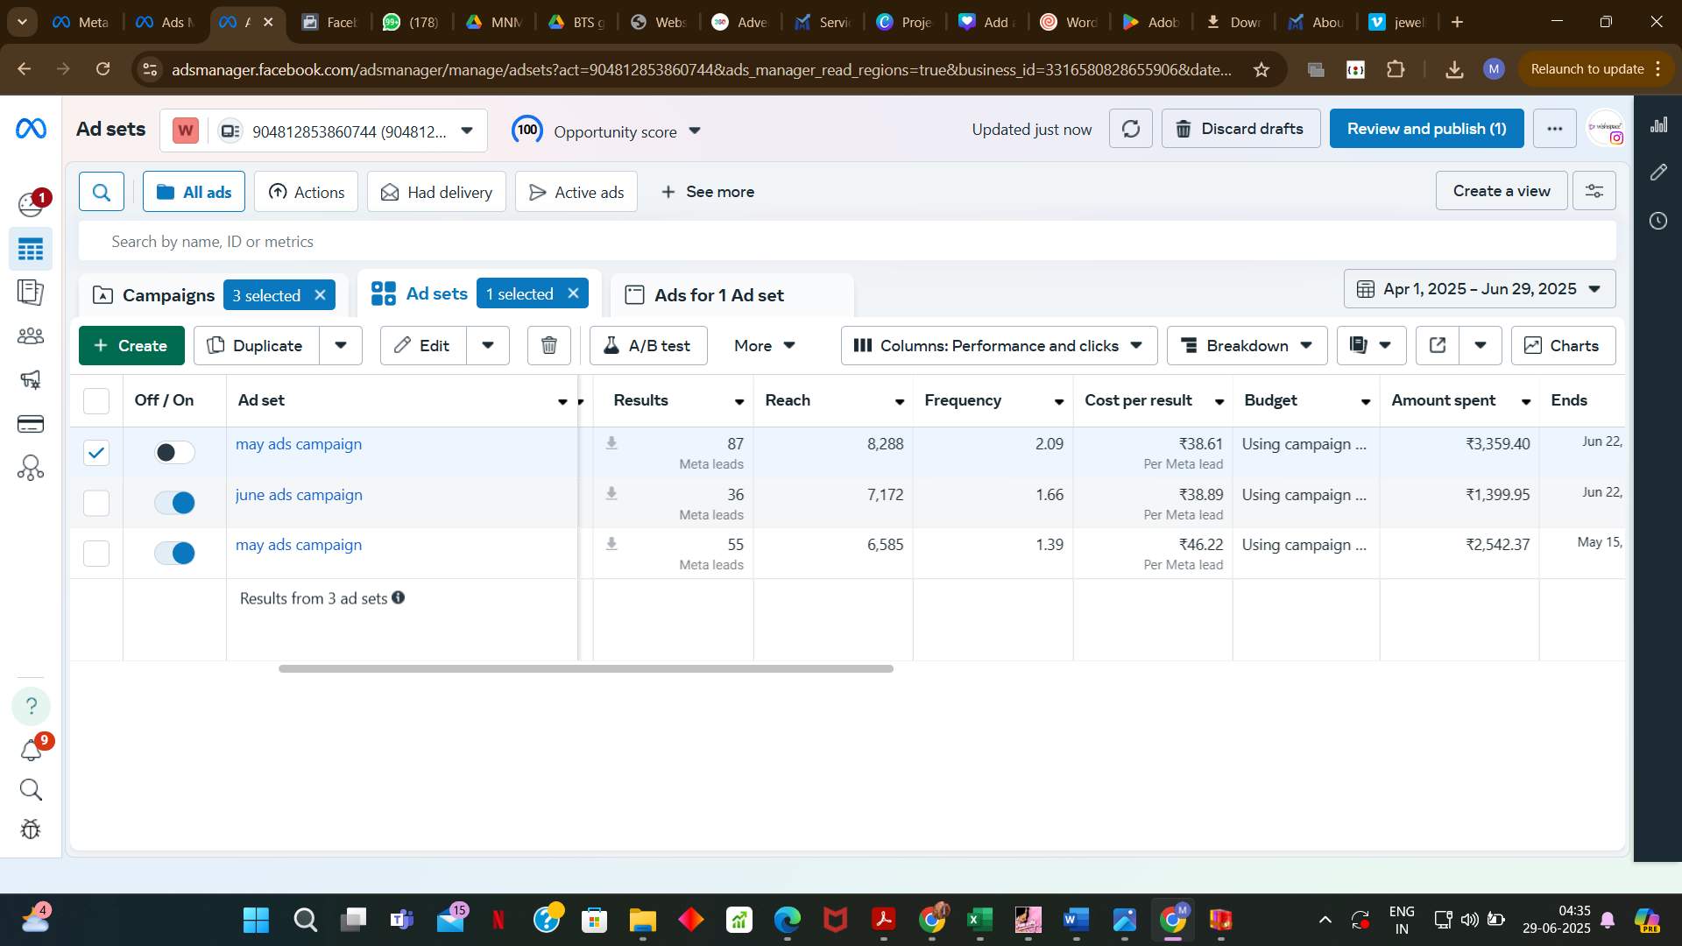Viewport: 1682px width, 946px height.
Task: Open the Meta logo home icon
Action: click(x=31, y=129)
